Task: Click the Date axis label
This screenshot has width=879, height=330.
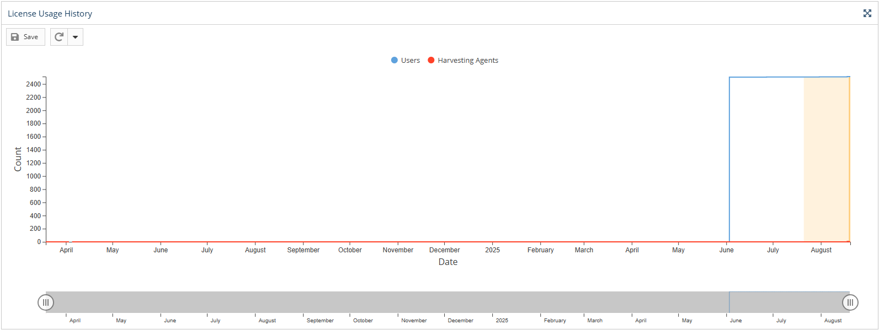Action: [x=448, y=262]
